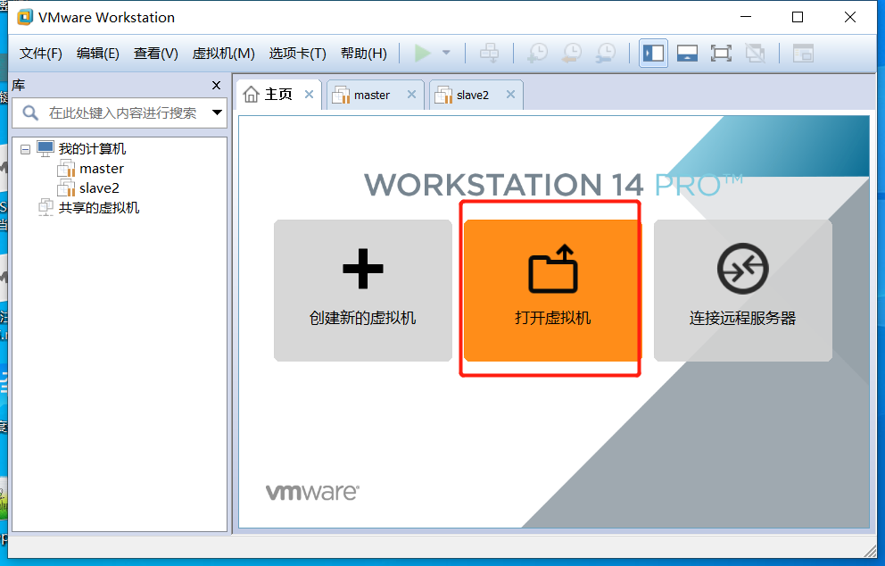The width and height of the screenshot is (885, 566).
Task: Click 创建新的虚拟机 tile
Action: tap(363, 290)
